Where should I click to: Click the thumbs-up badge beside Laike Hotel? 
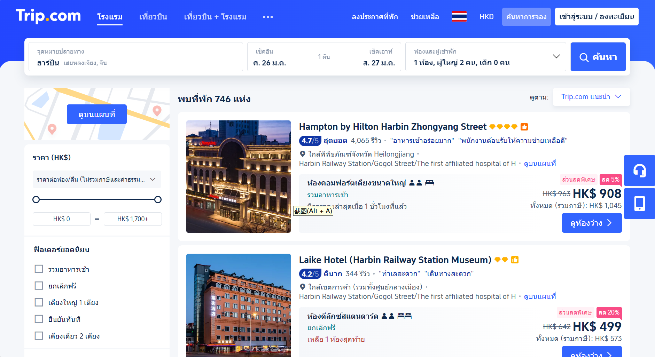[515, 260]
